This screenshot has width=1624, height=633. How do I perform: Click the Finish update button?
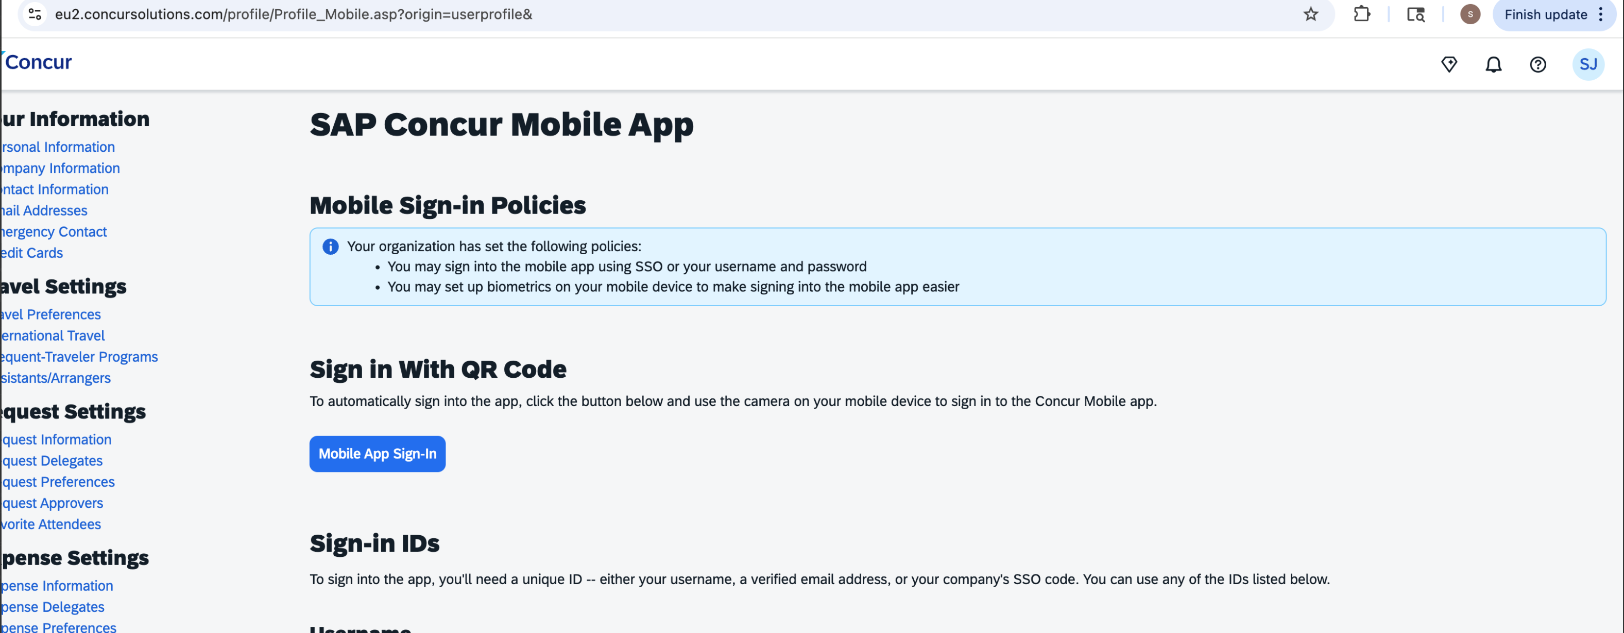(x=1545, y=14)
